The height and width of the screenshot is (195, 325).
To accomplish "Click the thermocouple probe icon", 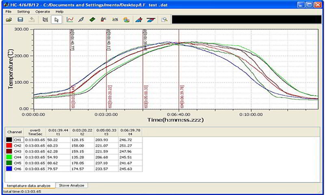I will point(81,19).
